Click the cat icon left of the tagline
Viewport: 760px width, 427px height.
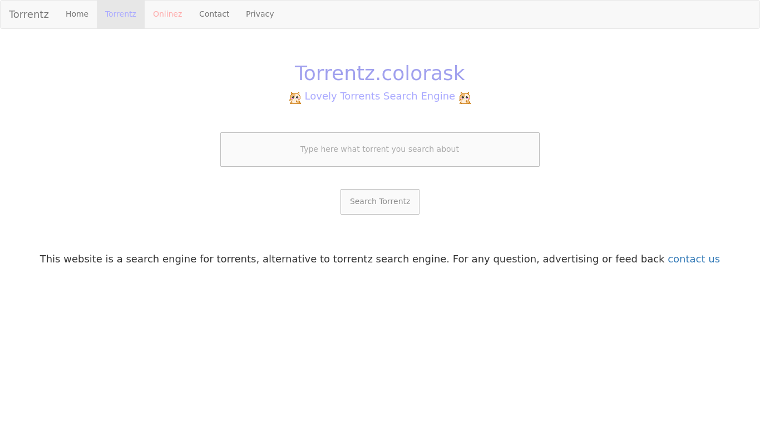(295, 98)
